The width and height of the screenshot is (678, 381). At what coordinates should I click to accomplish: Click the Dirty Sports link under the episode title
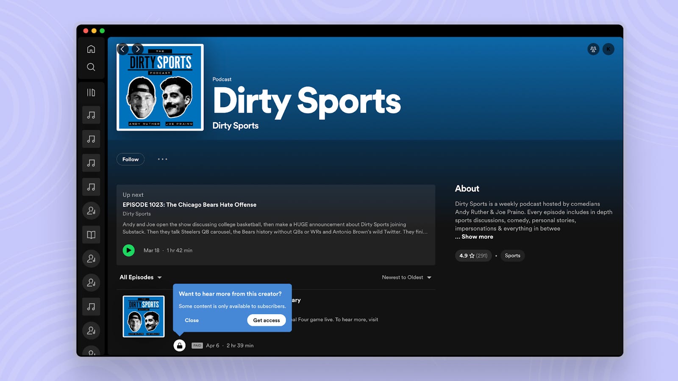[x=136, y=214]
